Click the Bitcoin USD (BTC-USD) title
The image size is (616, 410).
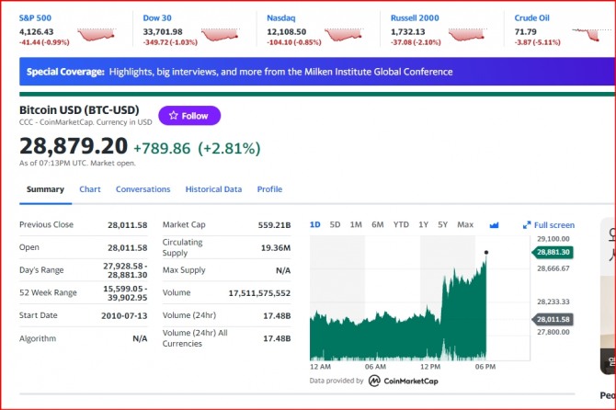pos(79,110)
